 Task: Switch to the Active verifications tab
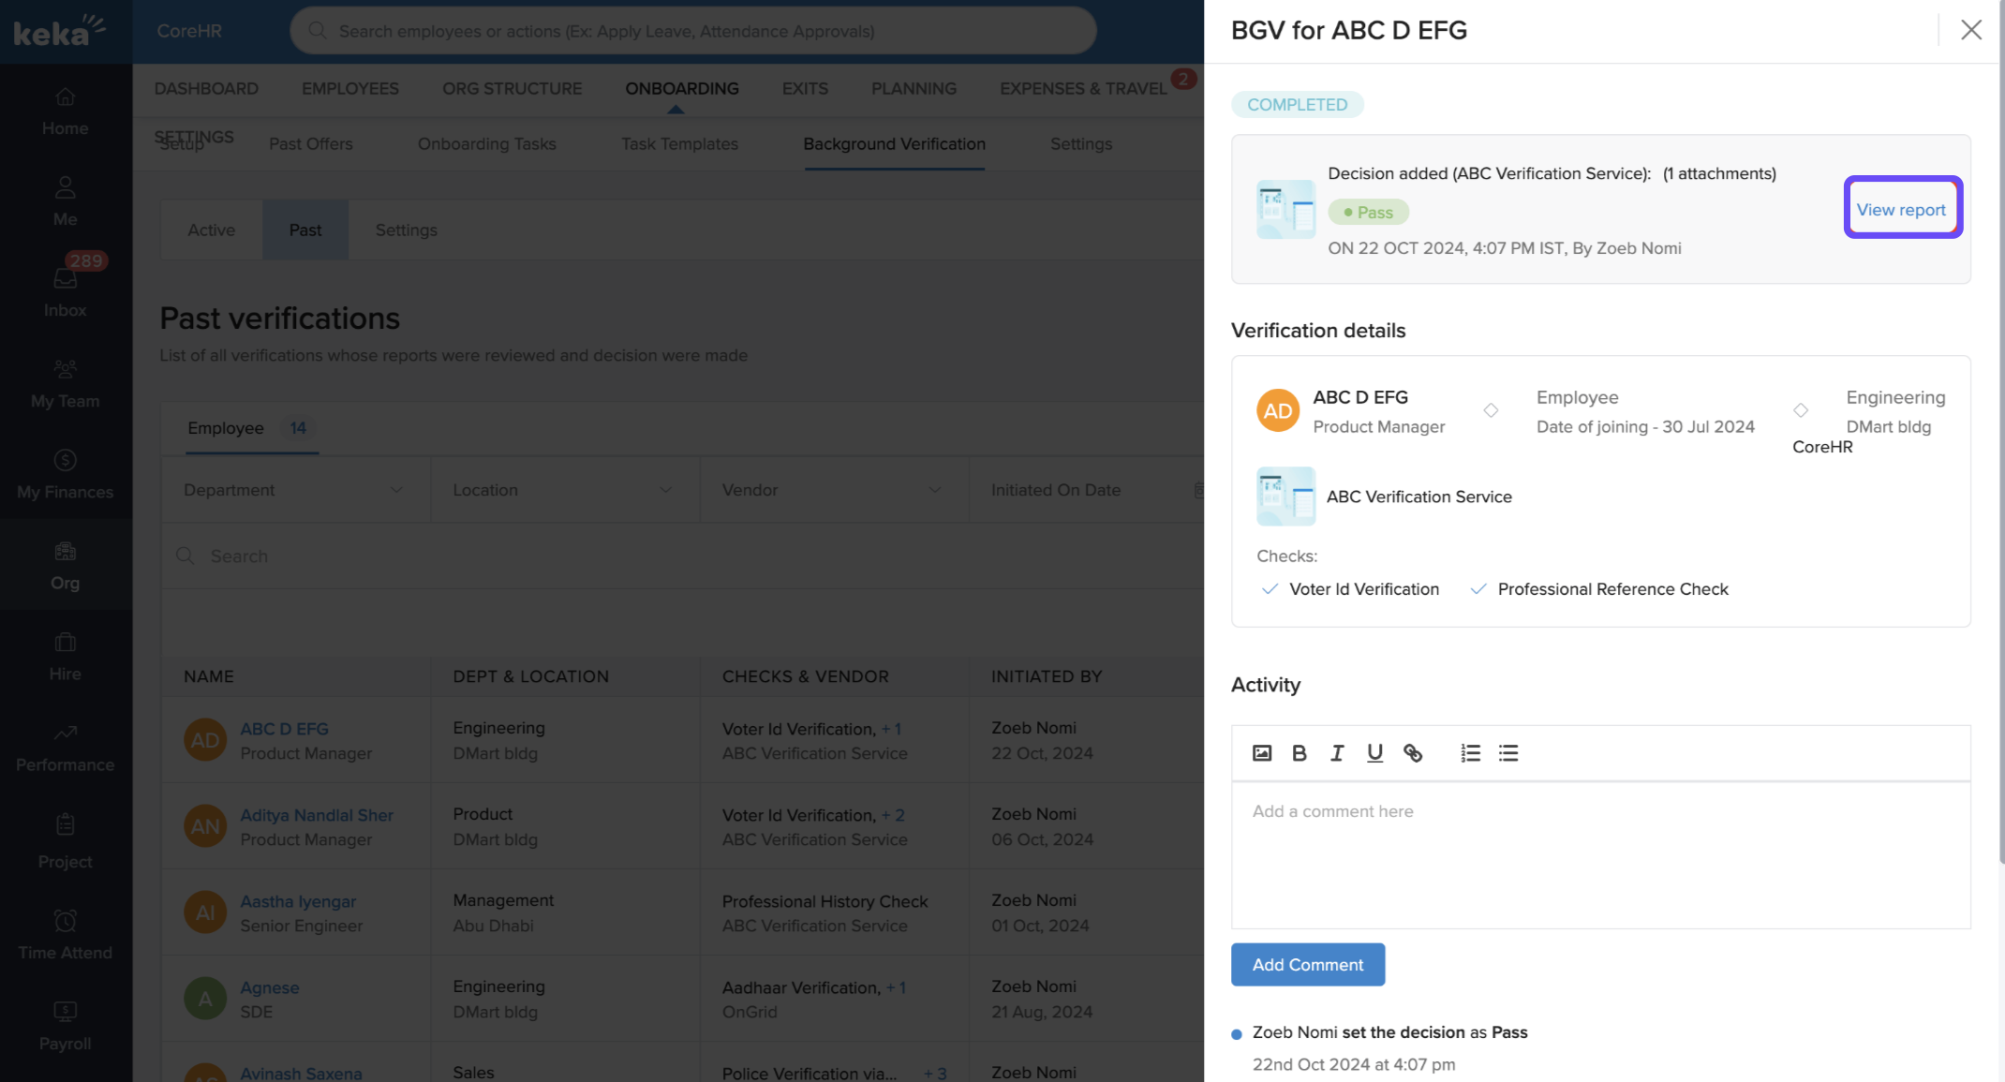[x=211, y=230]
